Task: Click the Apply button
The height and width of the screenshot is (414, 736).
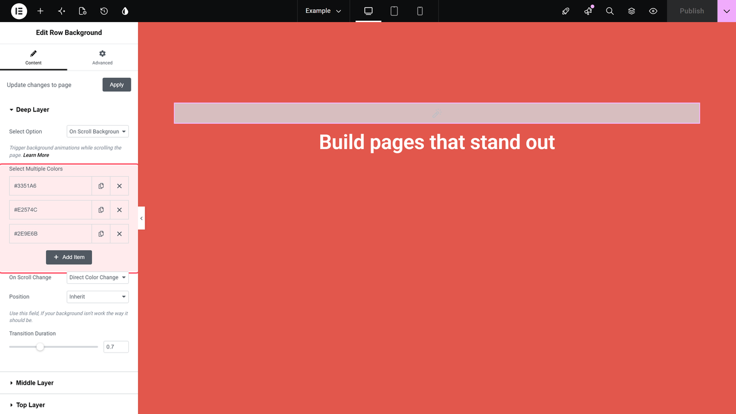Action: tap(117, 85)
